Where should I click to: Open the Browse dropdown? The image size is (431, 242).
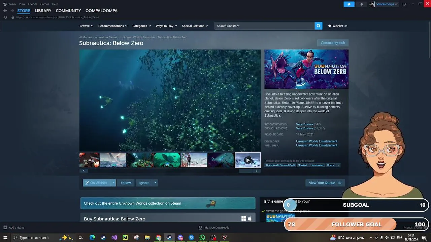click(86, 26)
